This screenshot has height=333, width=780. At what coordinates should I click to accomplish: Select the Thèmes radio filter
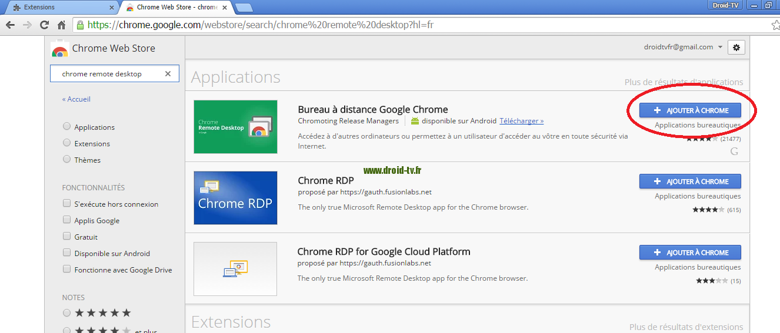click(x=67, y=160)
